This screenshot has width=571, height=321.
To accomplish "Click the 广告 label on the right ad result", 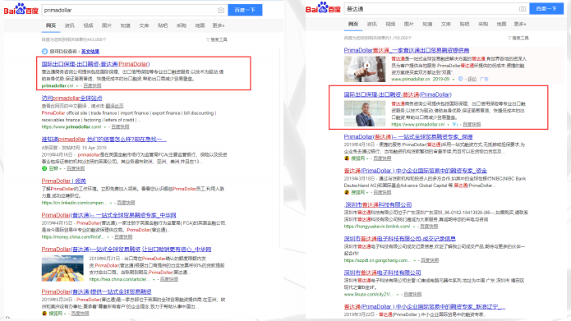I will tap(484, 79).
